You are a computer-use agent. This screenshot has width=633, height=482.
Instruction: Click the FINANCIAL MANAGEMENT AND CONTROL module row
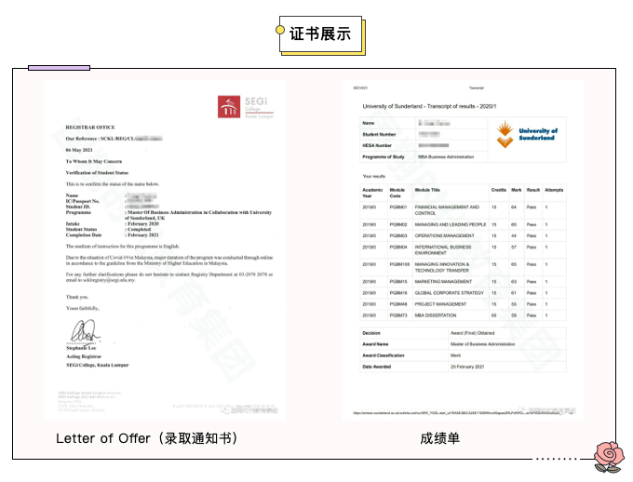tap(463, 210)
